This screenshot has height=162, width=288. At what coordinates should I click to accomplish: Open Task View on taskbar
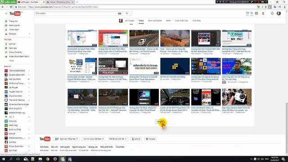(x=18, y=159)
